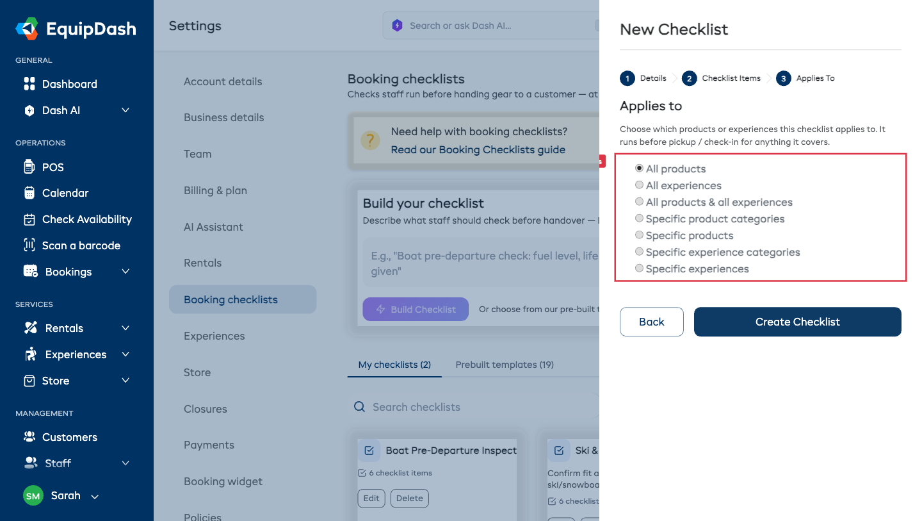Image resolution: width=922 pixels, height=521 pixels.
Task: Open Team settings section
Action: pyautogui.click(x=197, y=154)
